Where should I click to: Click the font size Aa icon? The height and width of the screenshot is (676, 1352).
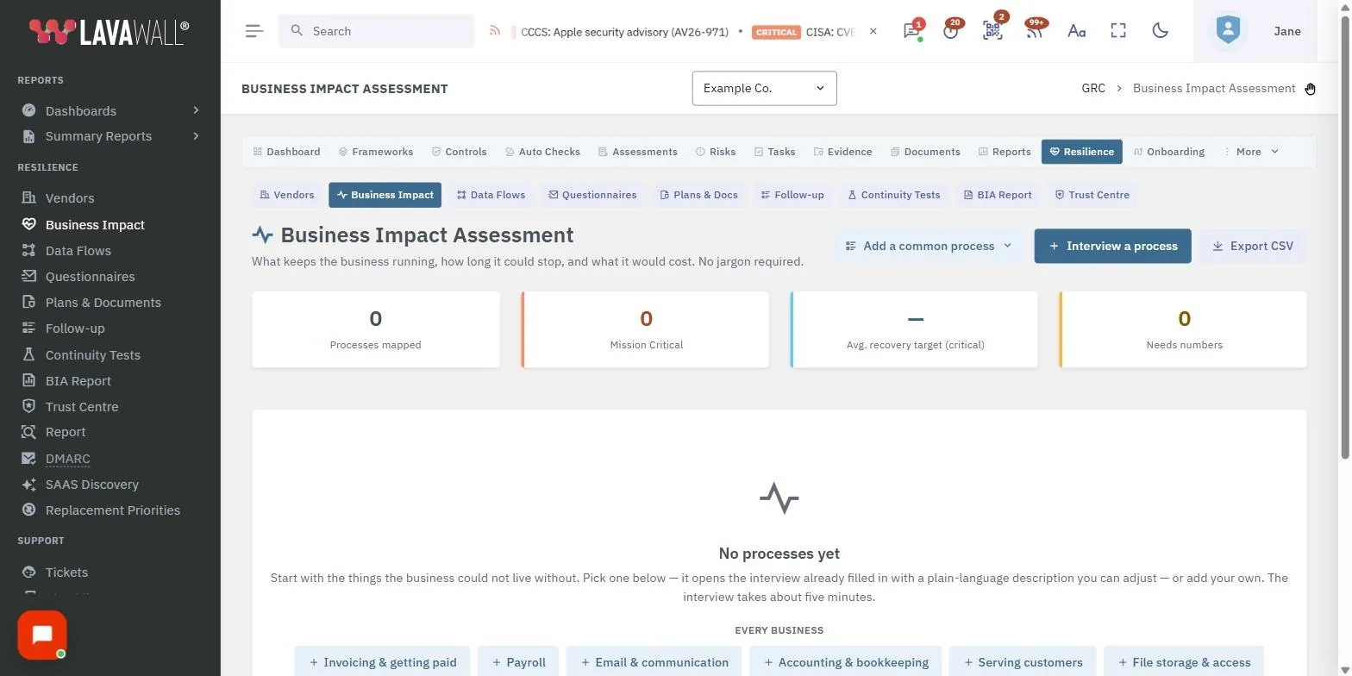coord(1076,31)
